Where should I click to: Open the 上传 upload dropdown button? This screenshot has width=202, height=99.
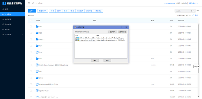[x=32, y=11]
